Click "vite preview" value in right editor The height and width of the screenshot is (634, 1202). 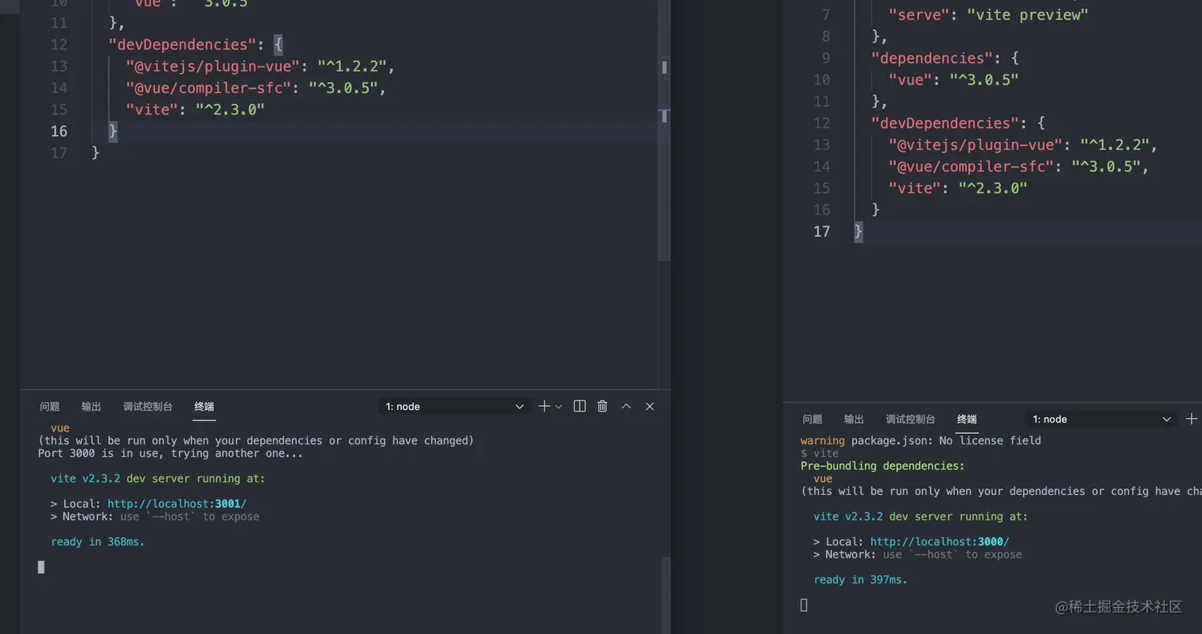(1027, 14)
